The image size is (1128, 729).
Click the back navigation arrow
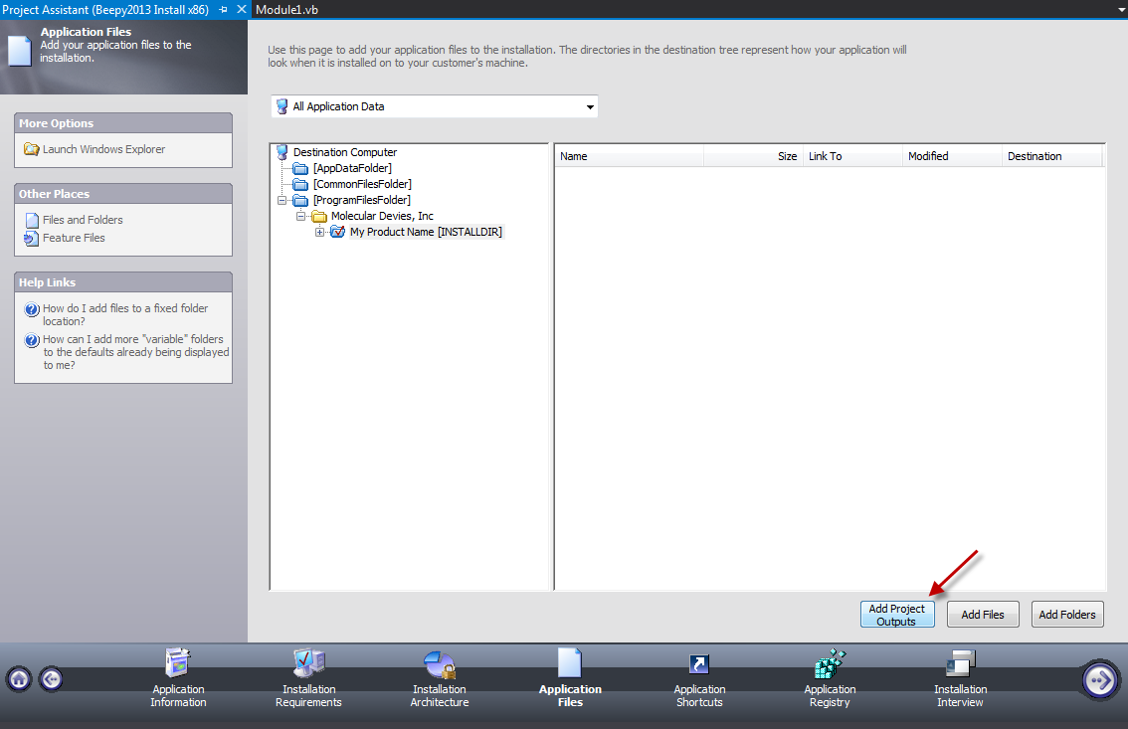[x=50, y=677]
